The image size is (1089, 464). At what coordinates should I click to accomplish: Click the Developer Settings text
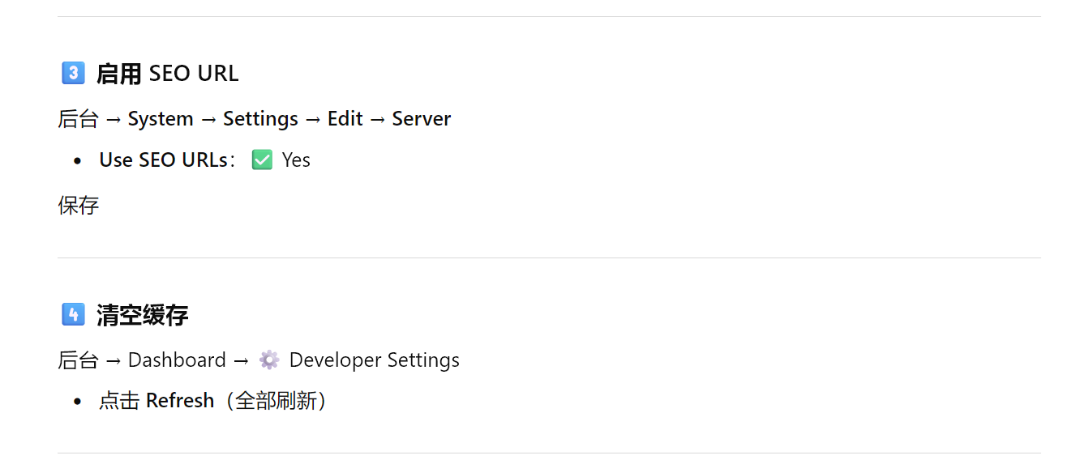point(374,360)
